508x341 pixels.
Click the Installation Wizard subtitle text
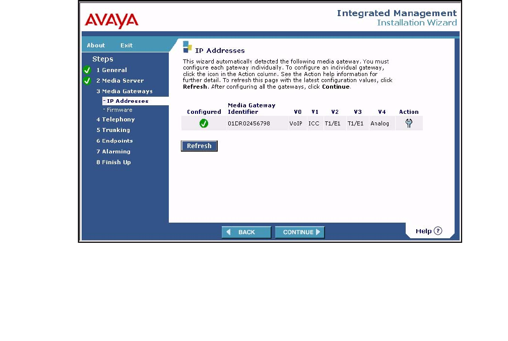[x=417, y=23]
